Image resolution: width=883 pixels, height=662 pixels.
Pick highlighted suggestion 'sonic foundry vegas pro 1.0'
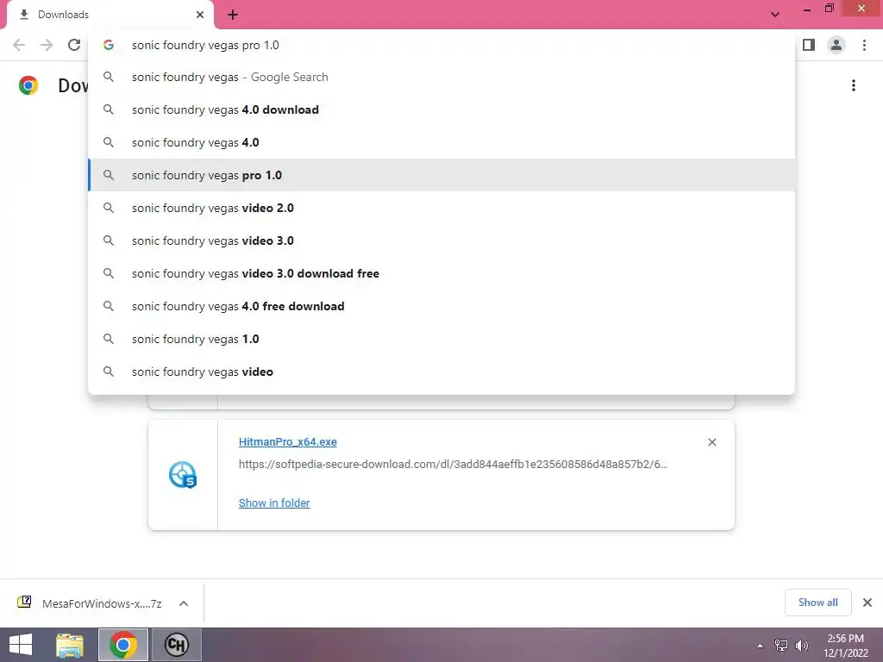click(441, 175)
